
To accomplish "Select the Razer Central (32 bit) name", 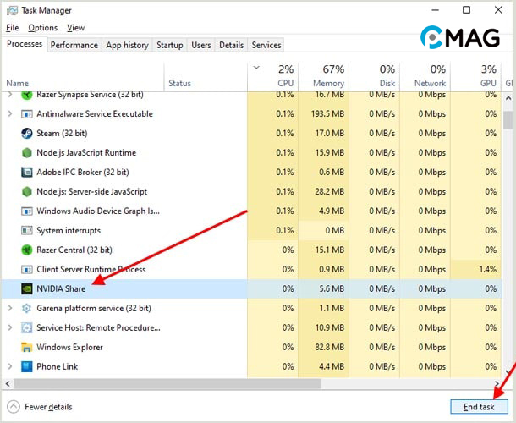I will (74, 250).
